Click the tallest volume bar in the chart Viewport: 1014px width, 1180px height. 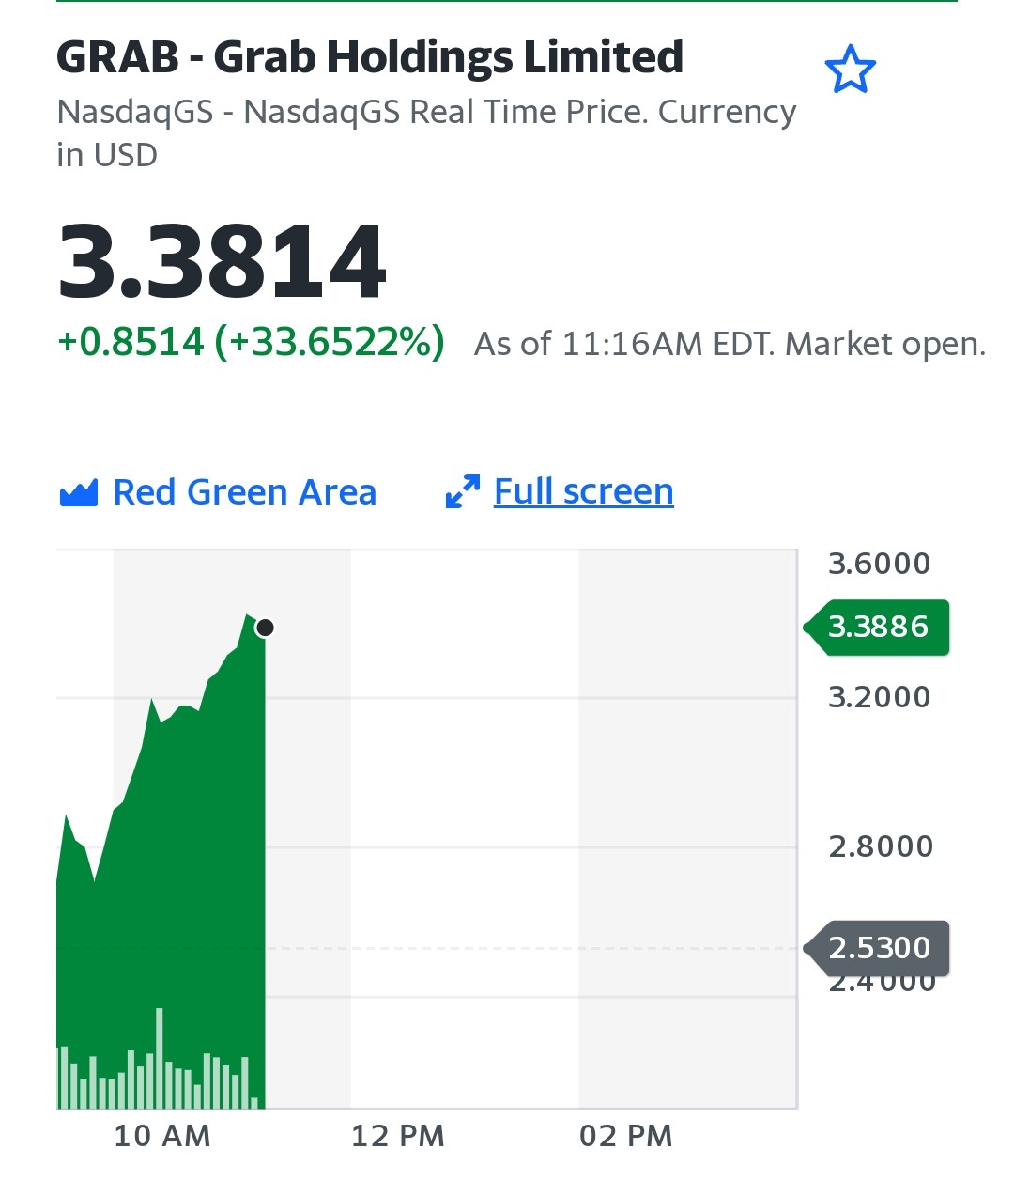160,1058
